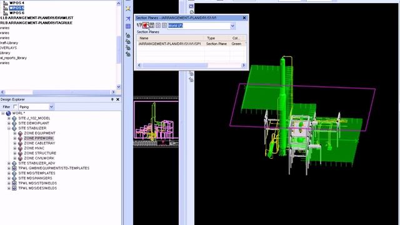Image resolution: width=400 pixels, height=225 pixels.
Task: Click the saved view 1 icon in vertical toolbar
Action: tap(128, 35)
